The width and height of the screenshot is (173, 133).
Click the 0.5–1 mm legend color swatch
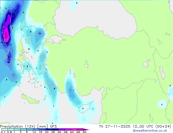click(x=11, y=129)
